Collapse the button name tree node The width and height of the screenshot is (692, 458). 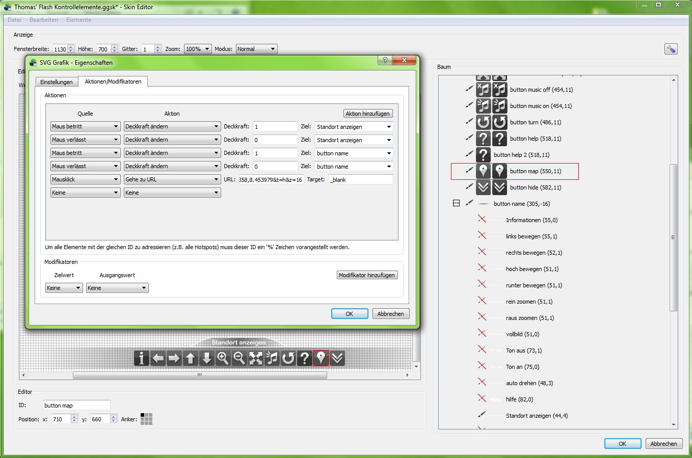456,203
